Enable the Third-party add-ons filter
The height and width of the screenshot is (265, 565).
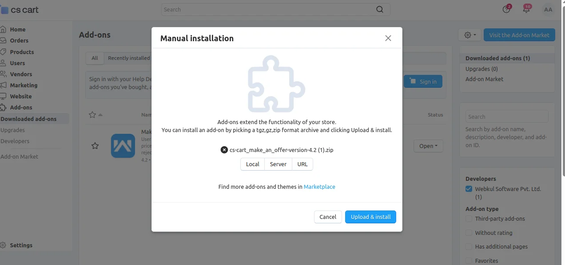(x=469, y=218)
